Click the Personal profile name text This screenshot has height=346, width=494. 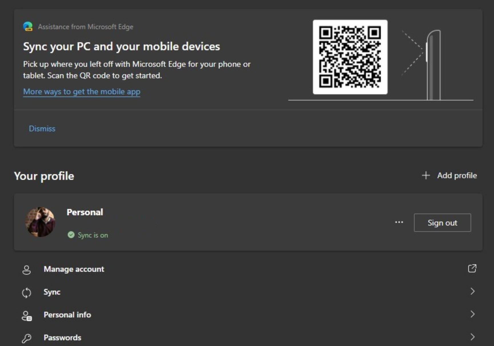pyautogui.click(x=85, y=212)
